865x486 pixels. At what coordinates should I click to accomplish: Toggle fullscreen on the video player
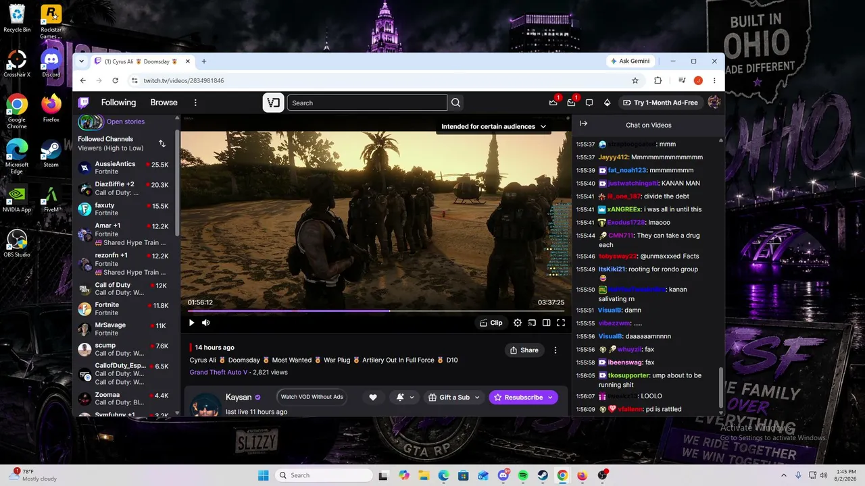561,323
